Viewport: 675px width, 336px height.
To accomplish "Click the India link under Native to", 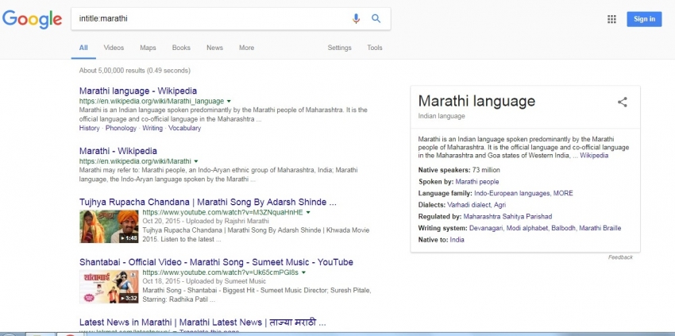I will 457,240.
